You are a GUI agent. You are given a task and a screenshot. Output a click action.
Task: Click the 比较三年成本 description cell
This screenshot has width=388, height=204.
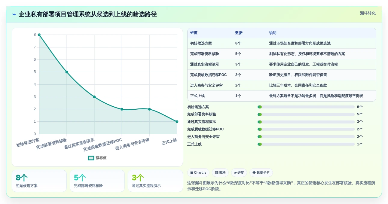pos(298,86)
